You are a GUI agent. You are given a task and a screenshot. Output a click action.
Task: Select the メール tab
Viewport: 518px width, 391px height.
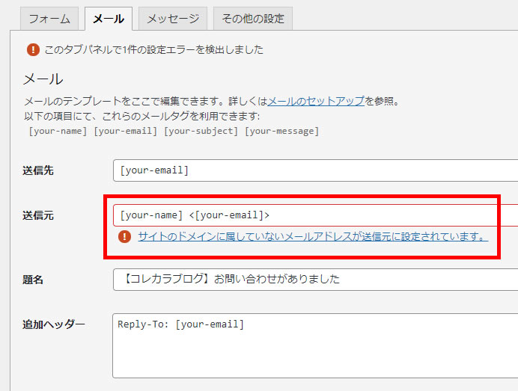tap(109, 19)
